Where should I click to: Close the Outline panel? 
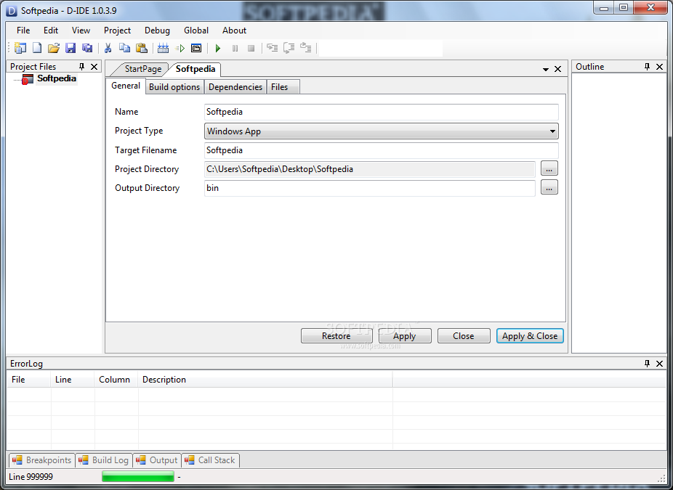[x=660, y=67]
